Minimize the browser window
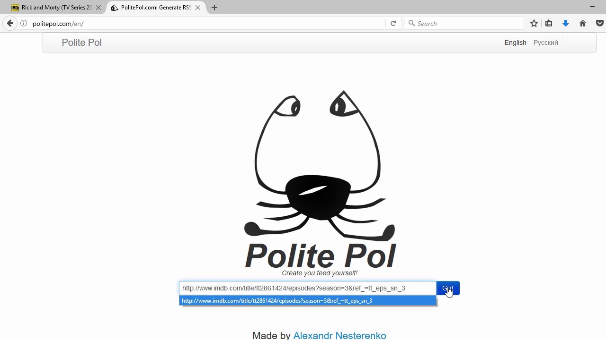The width and height of the screenshot is (606, 340). pos(592,6)
